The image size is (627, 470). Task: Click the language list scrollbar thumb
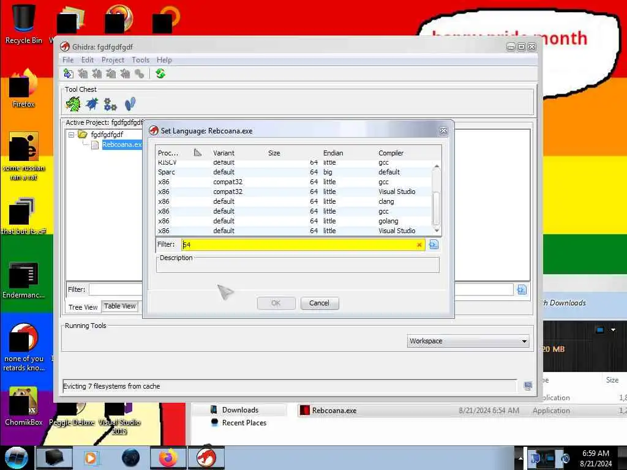tap(437, 209)
